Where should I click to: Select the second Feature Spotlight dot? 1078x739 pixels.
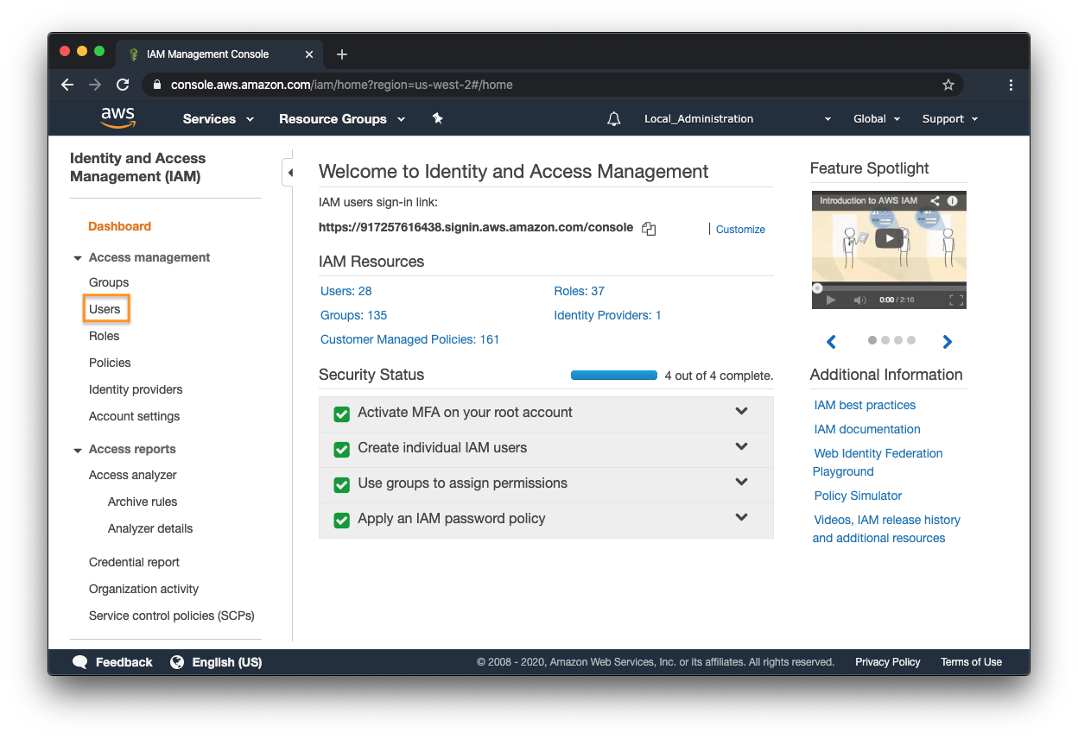pos(885,340)
